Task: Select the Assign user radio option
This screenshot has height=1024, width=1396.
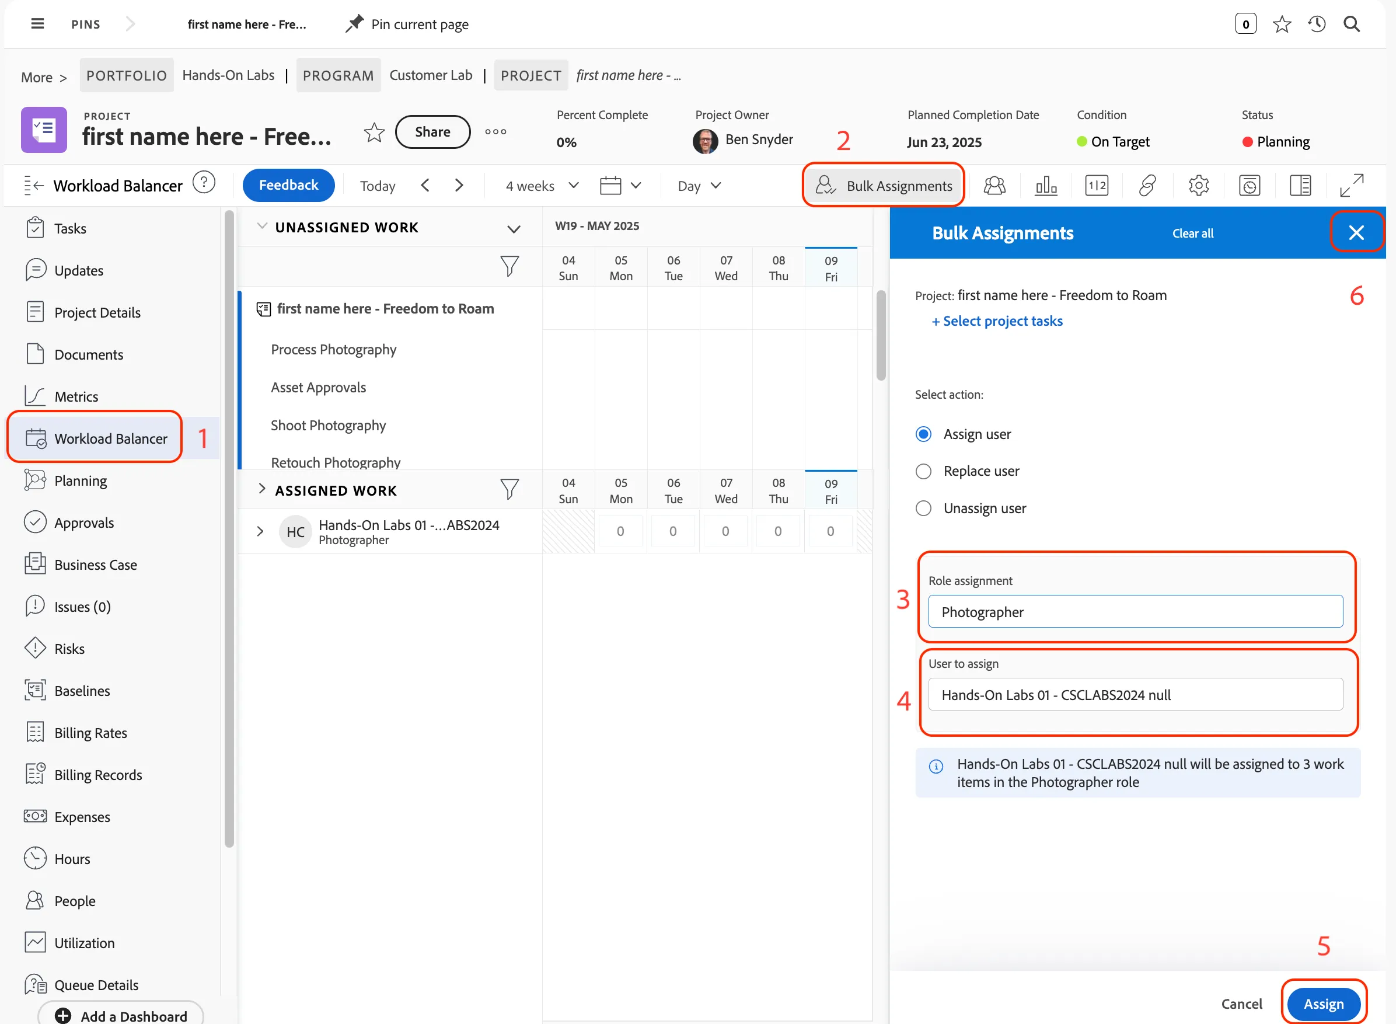Action: [x=923, y=434]
